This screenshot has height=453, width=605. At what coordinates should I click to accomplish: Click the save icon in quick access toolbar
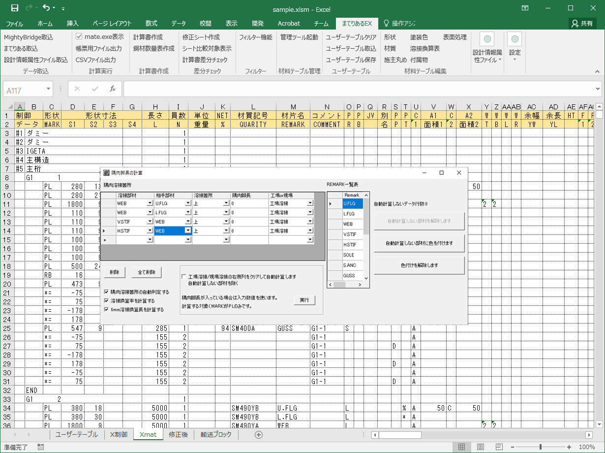pos(14,8)
